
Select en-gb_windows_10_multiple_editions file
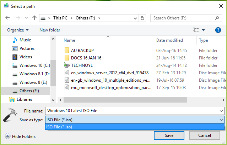pyautogui.click(x=110, y=80)
